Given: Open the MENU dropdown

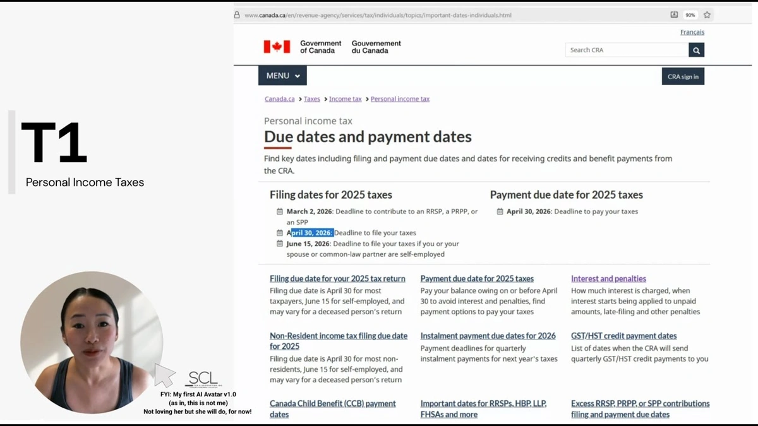Looking at the screenshot, I should (x=282, y=75).
